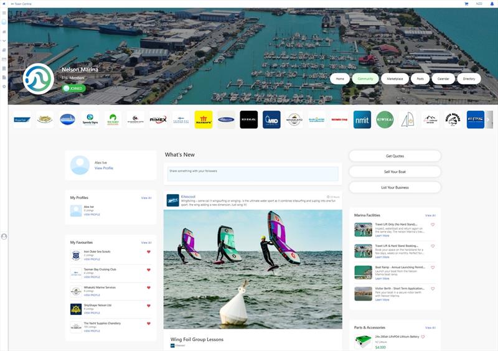Image resolution: width=498 pixels, height=351 pixels.
Task: Select the Sell Your Boat button
Action: 395,172
